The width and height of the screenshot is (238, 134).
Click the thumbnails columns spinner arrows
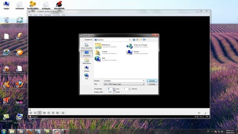tap(129, 89)
